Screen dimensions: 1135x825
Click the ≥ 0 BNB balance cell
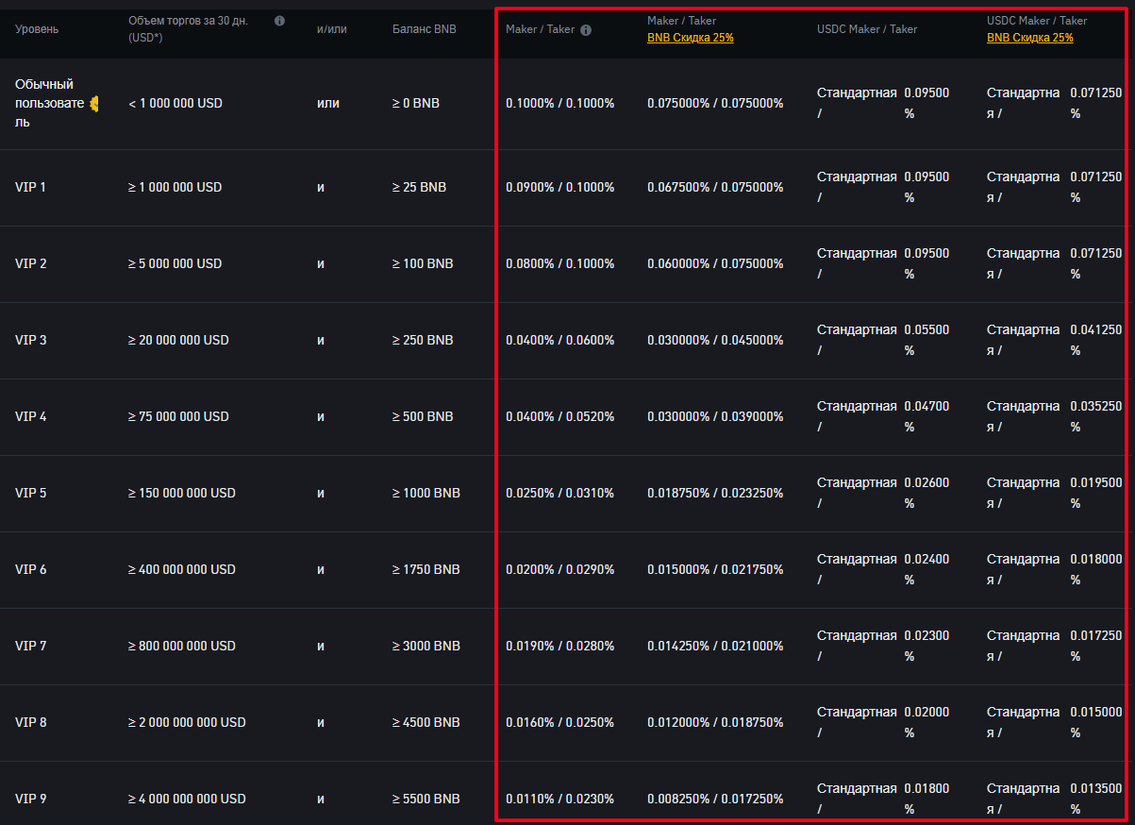416,103
